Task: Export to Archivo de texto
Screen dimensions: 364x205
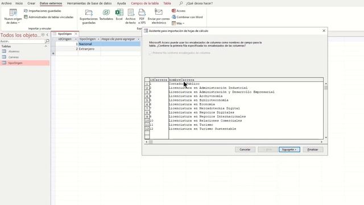Action: [x=130, y=17]
